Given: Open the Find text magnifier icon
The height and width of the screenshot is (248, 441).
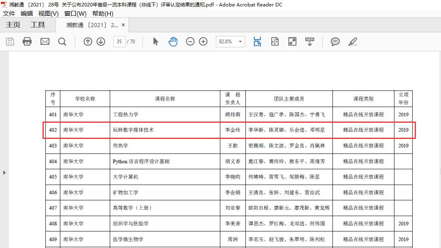Looking at the screenshot, I should pyautogui.click(x=62, y=42).
